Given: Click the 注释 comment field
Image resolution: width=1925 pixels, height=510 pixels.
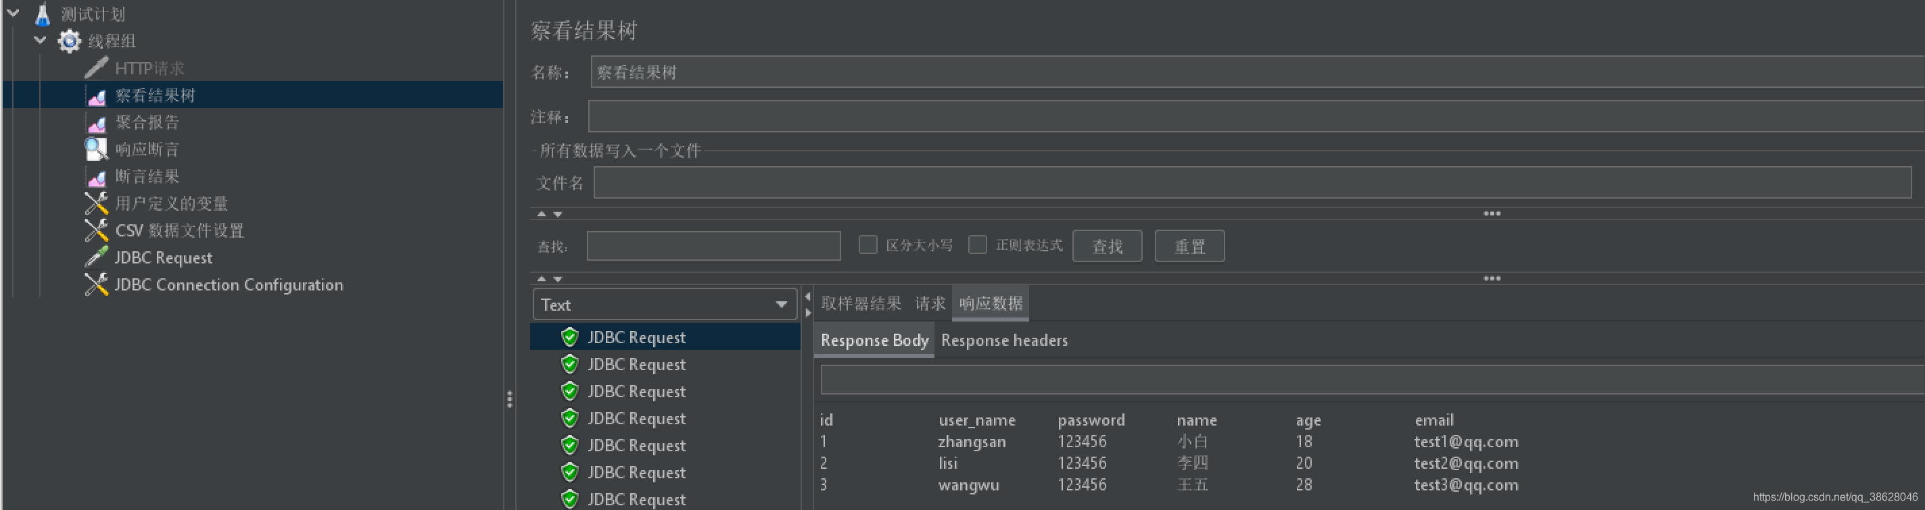Looking at the screenshot, I should 1257,116.
